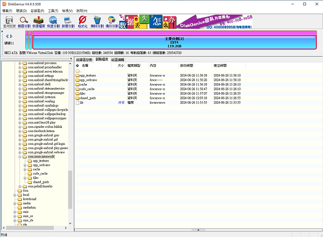Switch to the 磁碟區參數 tab

84,60
